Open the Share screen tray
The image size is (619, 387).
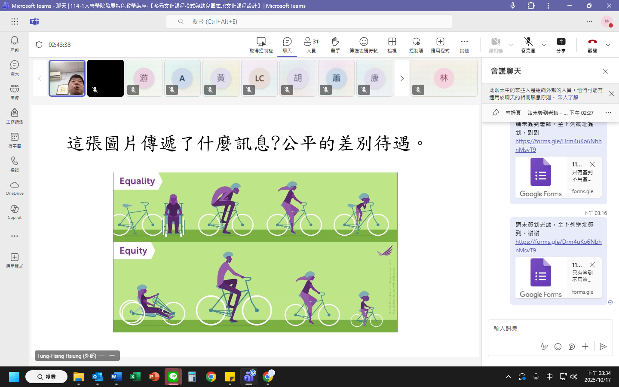pyautogui.click(x=561, y=44)
